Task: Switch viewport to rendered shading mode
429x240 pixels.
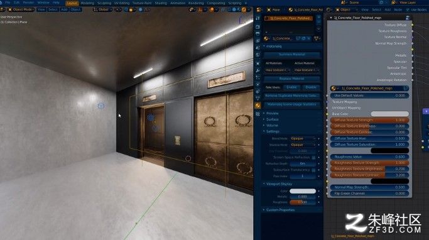Action: pyautogui.click(x=244, y=9)
